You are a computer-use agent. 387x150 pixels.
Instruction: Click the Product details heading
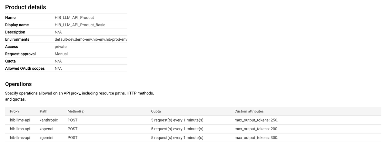(x=25, y=7)
